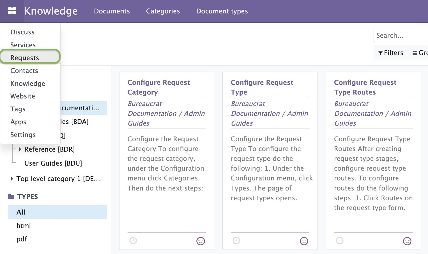The image size is (428, 254).
Task: Open the Configure Request Type Routes document title
Action: coord(365,87)
